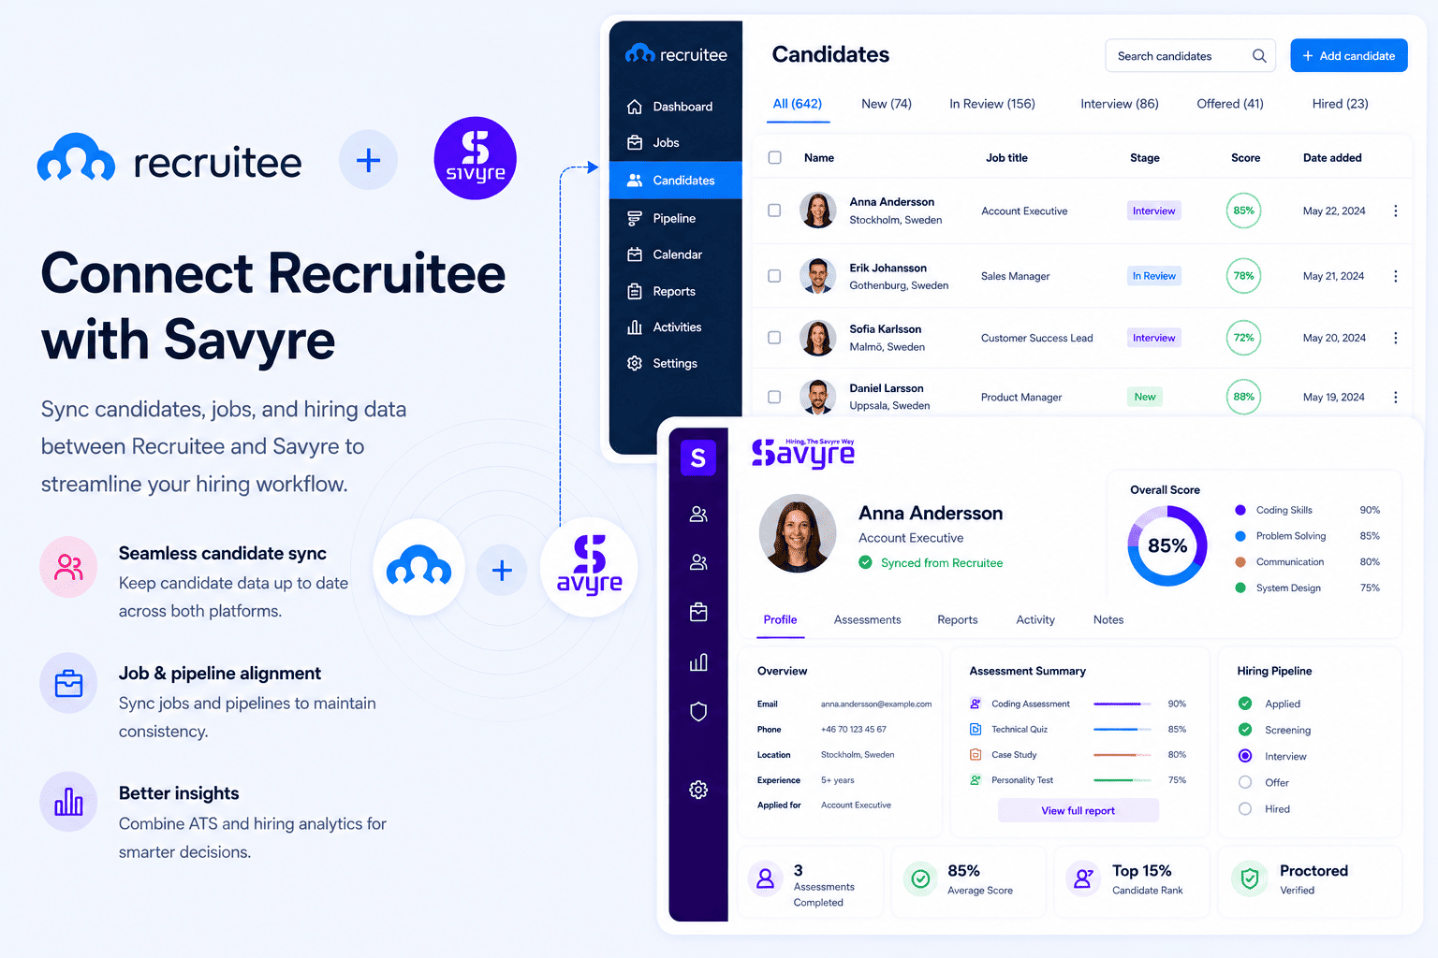Click the Savyre S logo tile in sidebar
The height and width of the screenshot is (958, 1438).
(698, 457)
